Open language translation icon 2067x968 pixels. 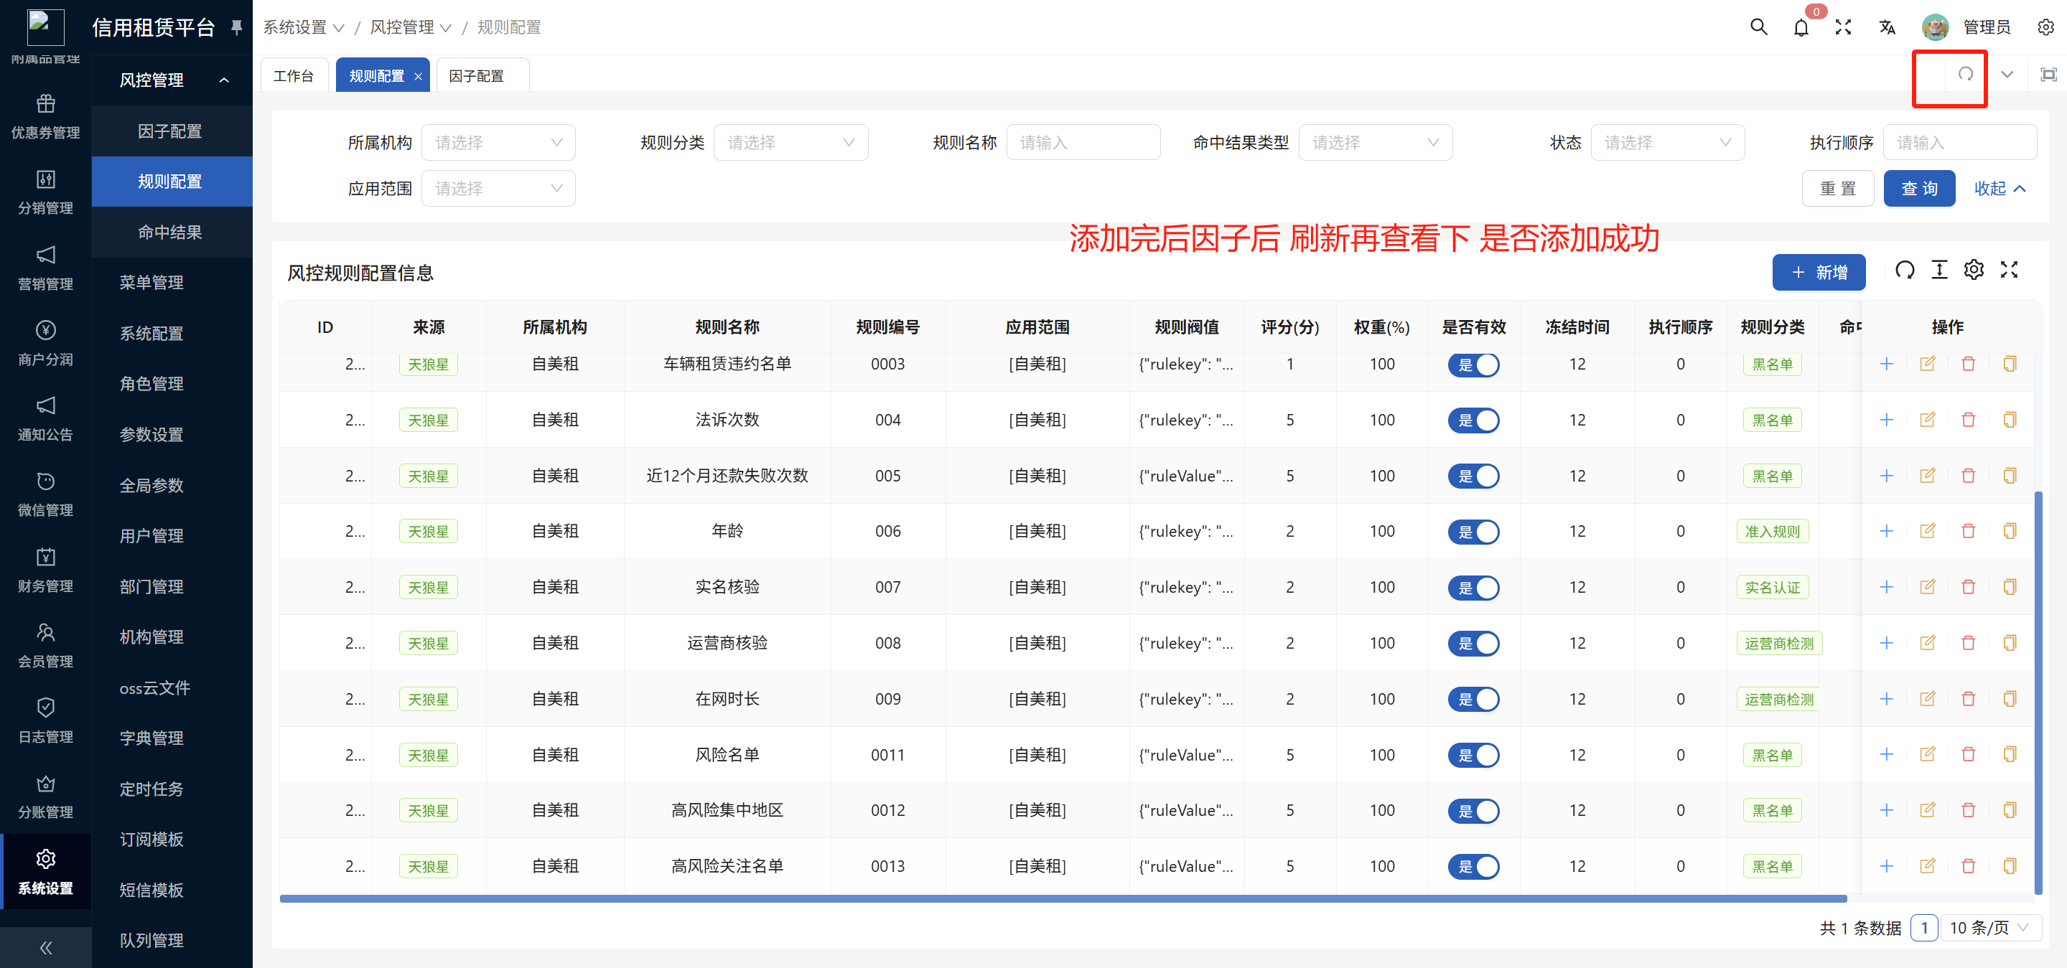coord(1887,27)
